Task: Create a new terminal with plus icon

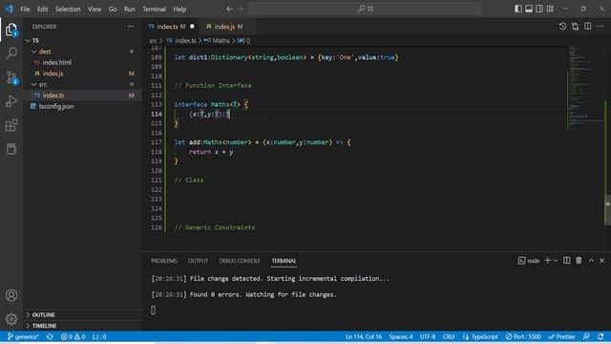Action: pos(547,260)
